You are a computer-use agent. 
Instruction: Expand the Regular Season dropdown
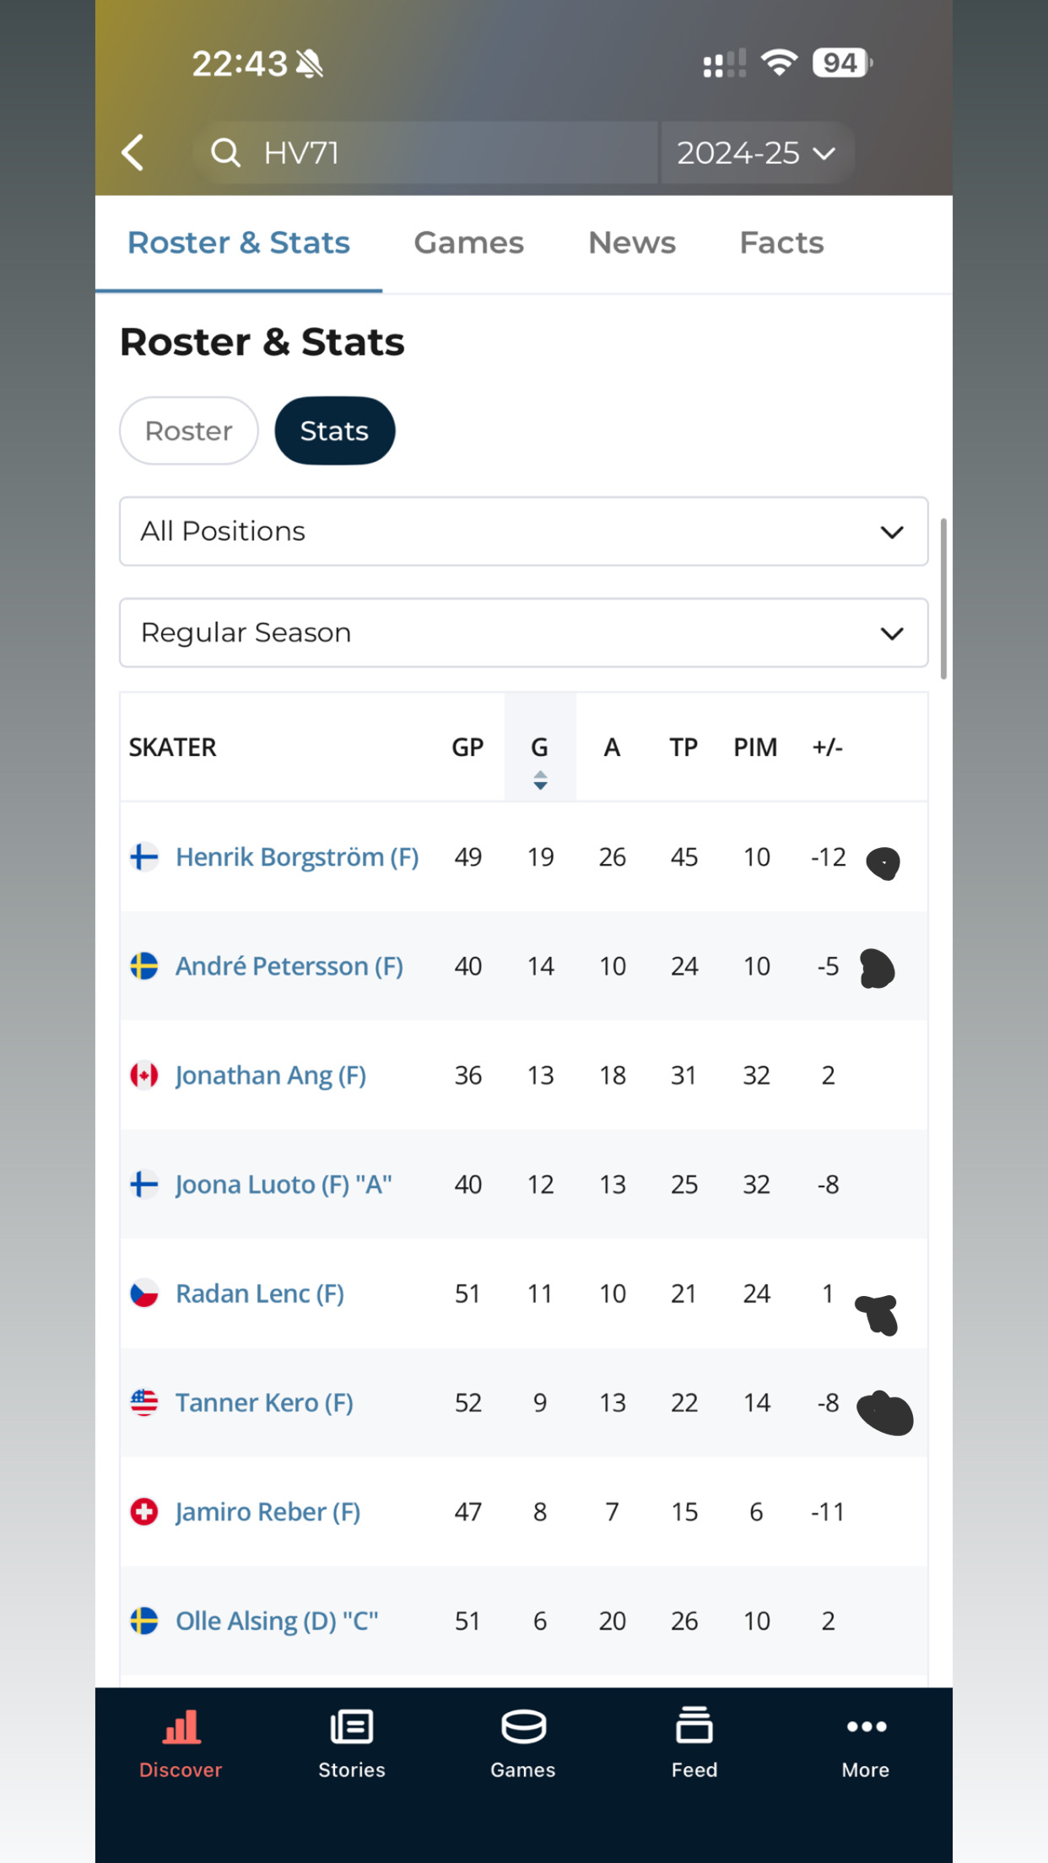(523, 633)
